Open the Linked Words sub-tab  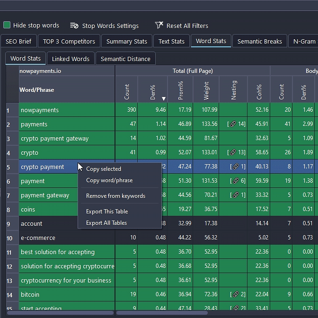pos(71,59)
